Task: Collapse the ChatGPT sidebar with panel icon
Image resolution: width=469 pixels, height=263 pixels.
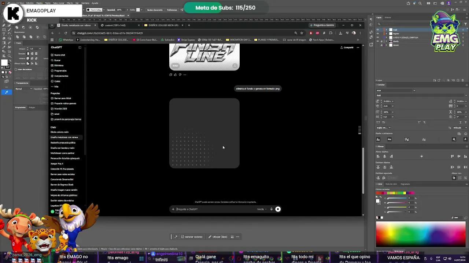Action: pyautogui.click(x=80, y=47)
